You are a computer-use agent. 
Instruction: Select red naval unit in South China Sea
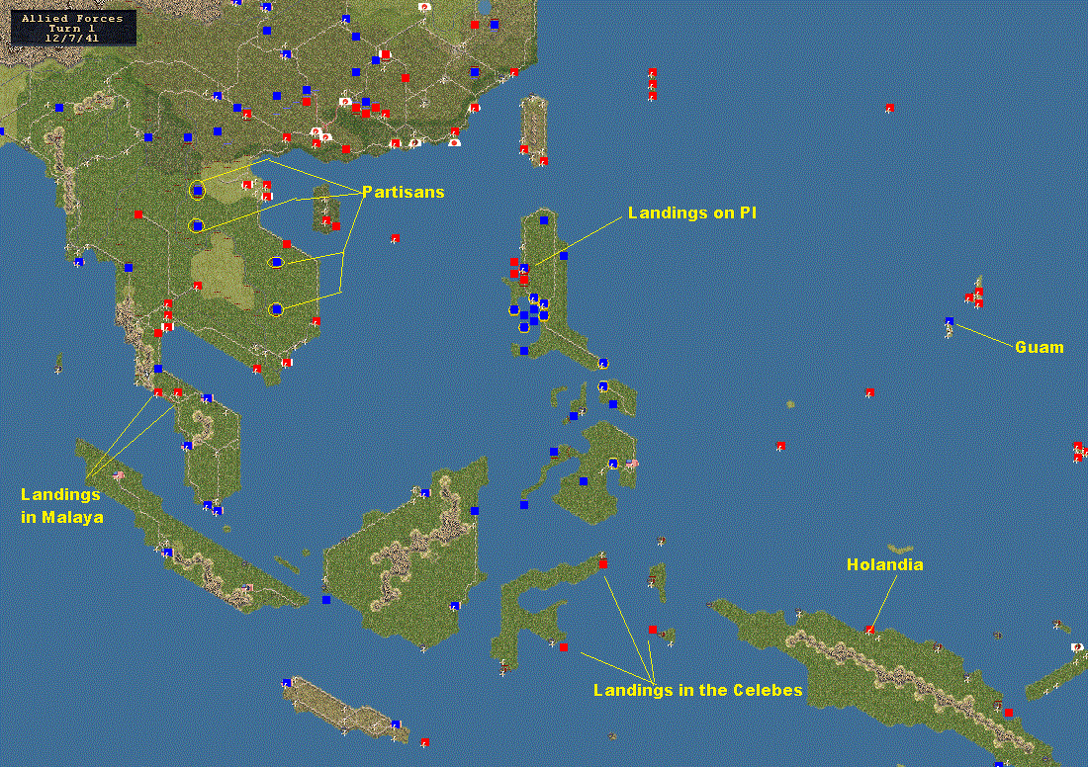(x=395, y=238)
